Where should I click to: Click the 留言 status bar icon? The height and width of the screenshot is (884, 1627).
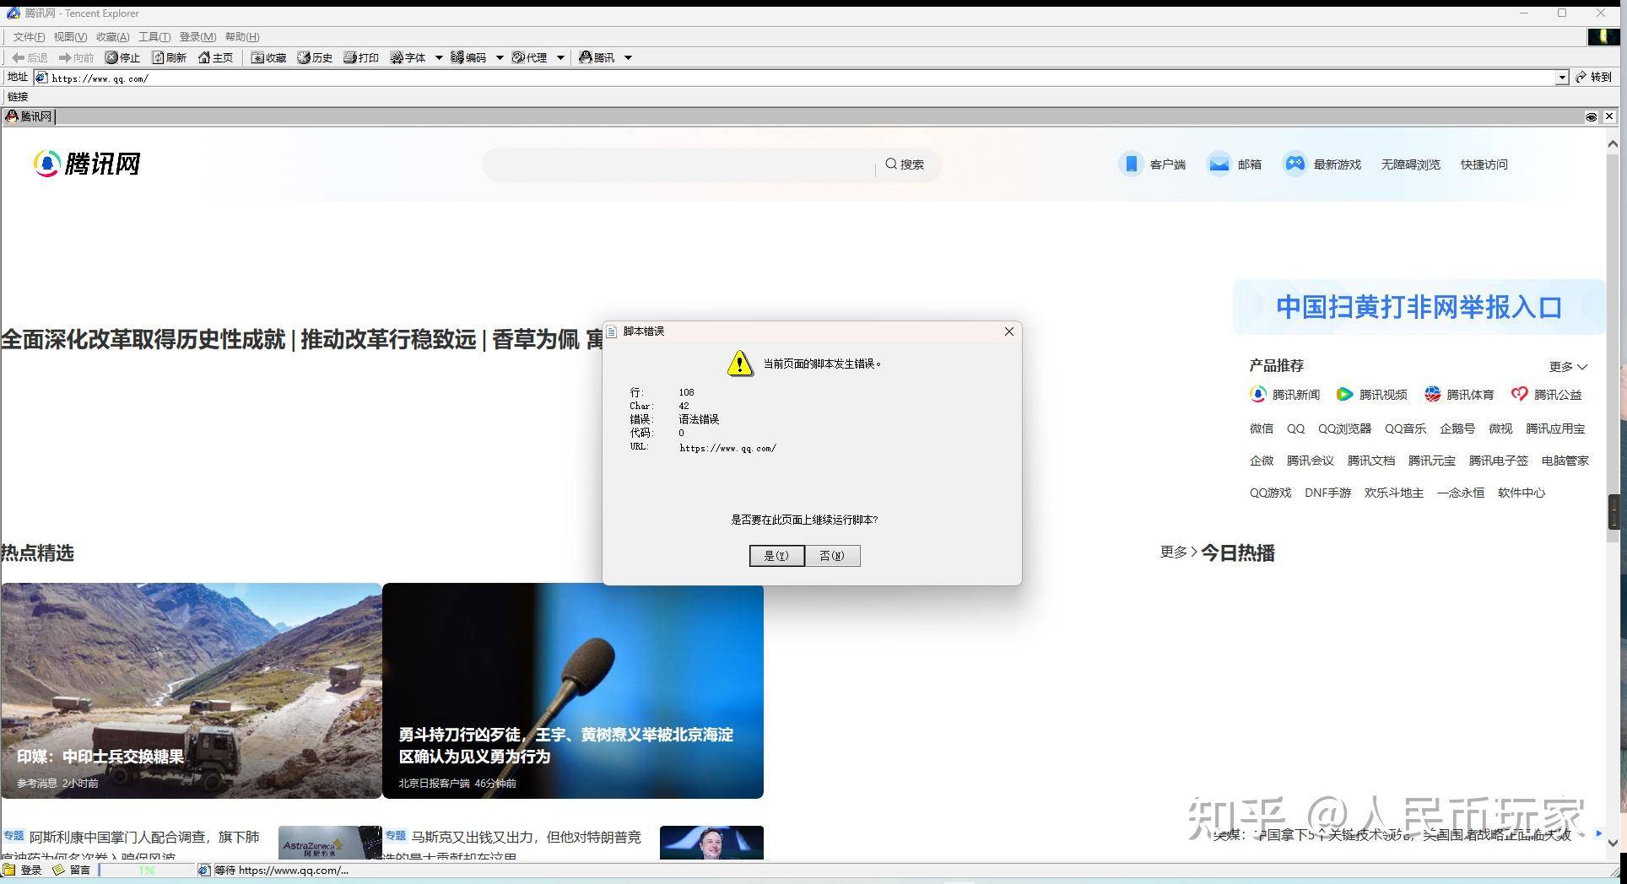[71, 870]
